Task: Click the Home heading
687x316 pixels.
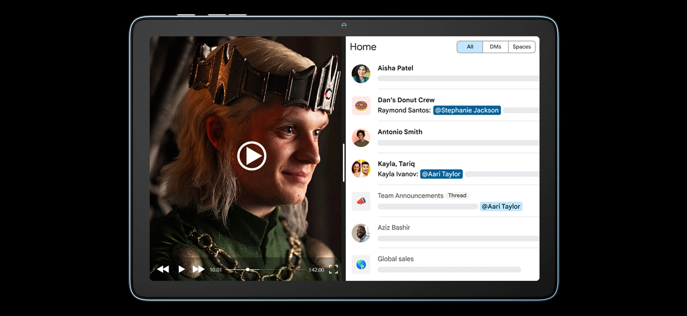Action: [x=363, y=47]
